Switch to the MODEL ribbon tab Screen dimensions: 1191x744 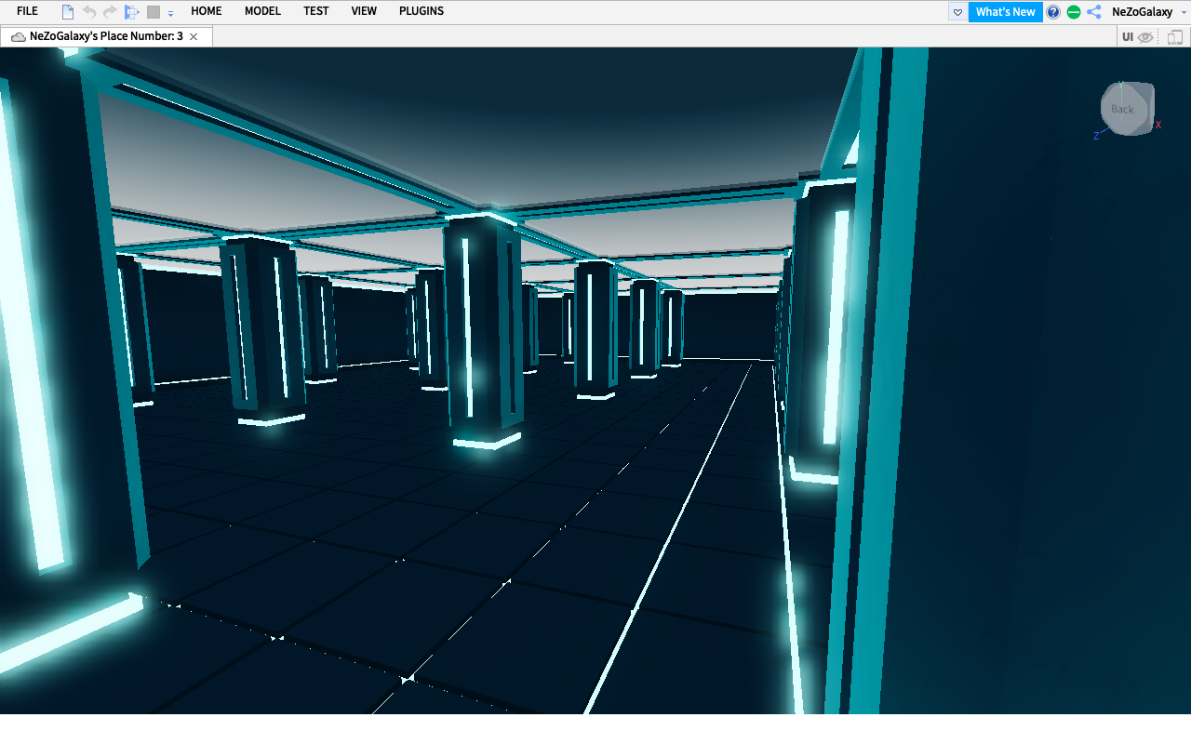click(x=262, y=11)
